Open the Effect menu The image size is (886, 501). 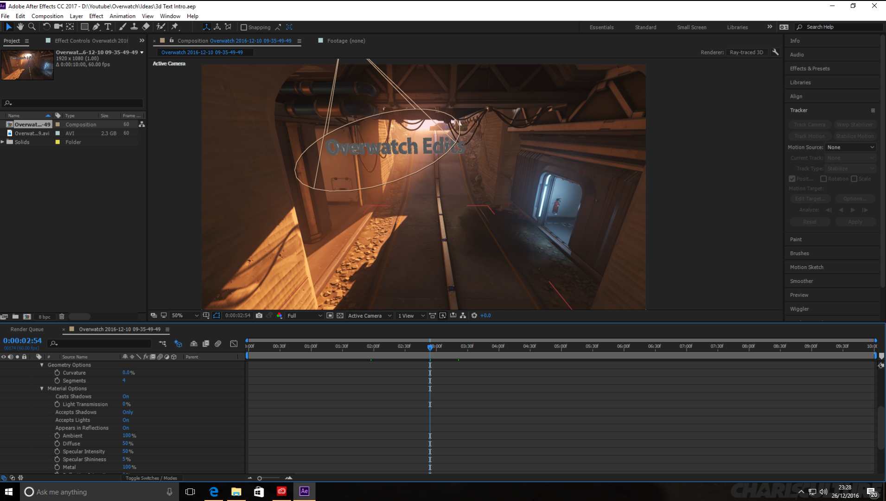tap(96, 16)
